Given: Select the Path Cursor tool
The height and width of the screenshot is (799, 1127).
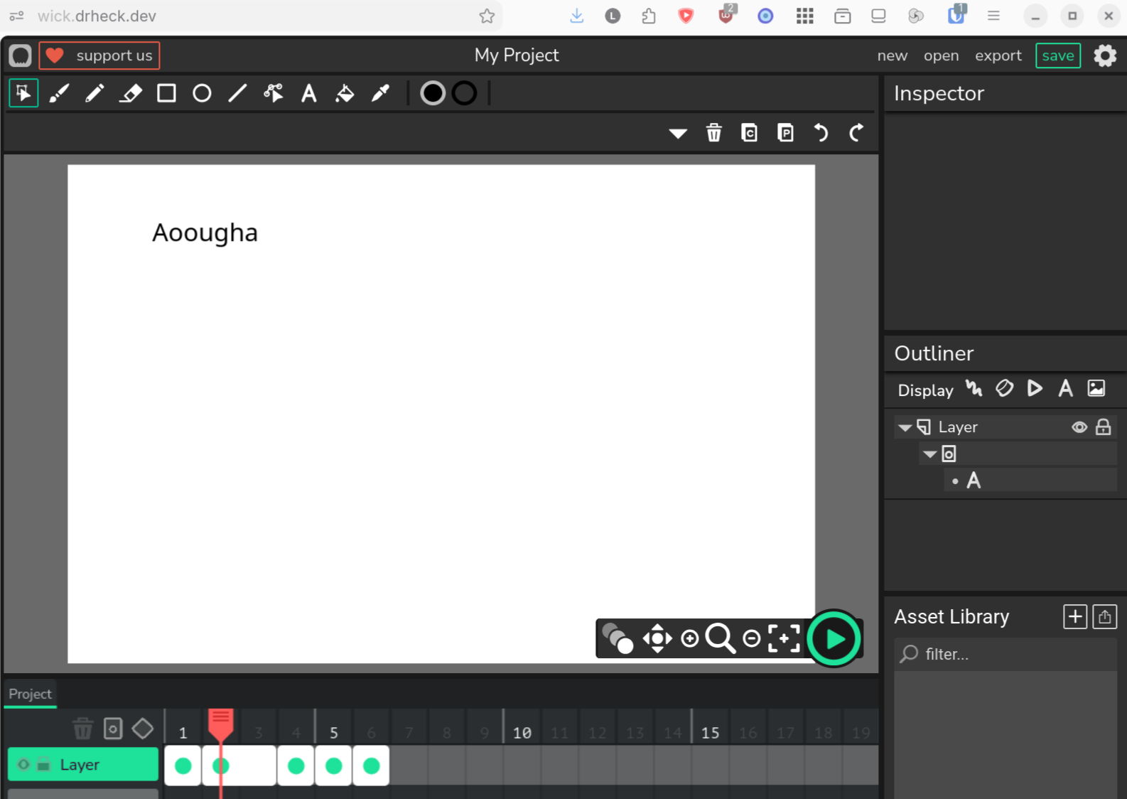Looking at the screenshot, I should 274,93.
